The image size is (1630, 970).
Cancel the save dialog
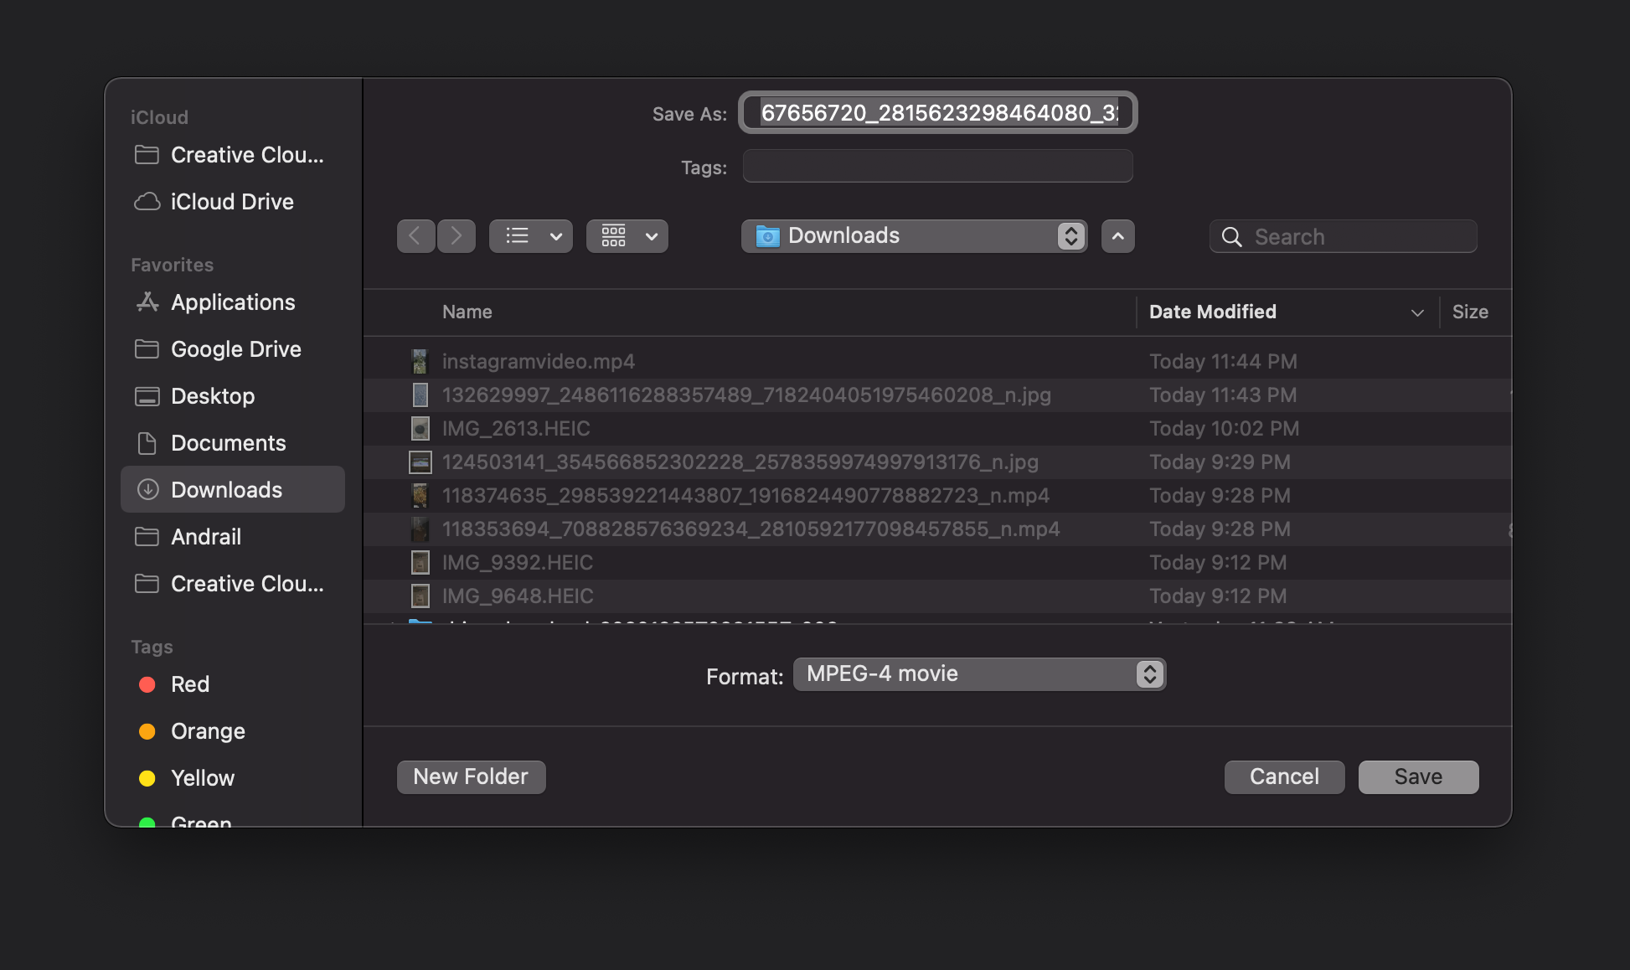coord(1283,777)
